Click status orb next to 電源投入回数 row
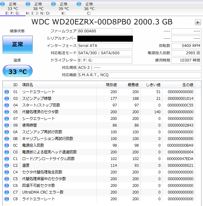Screen dimensions: 203x206 pyautogui.click(x=7, y=145)
